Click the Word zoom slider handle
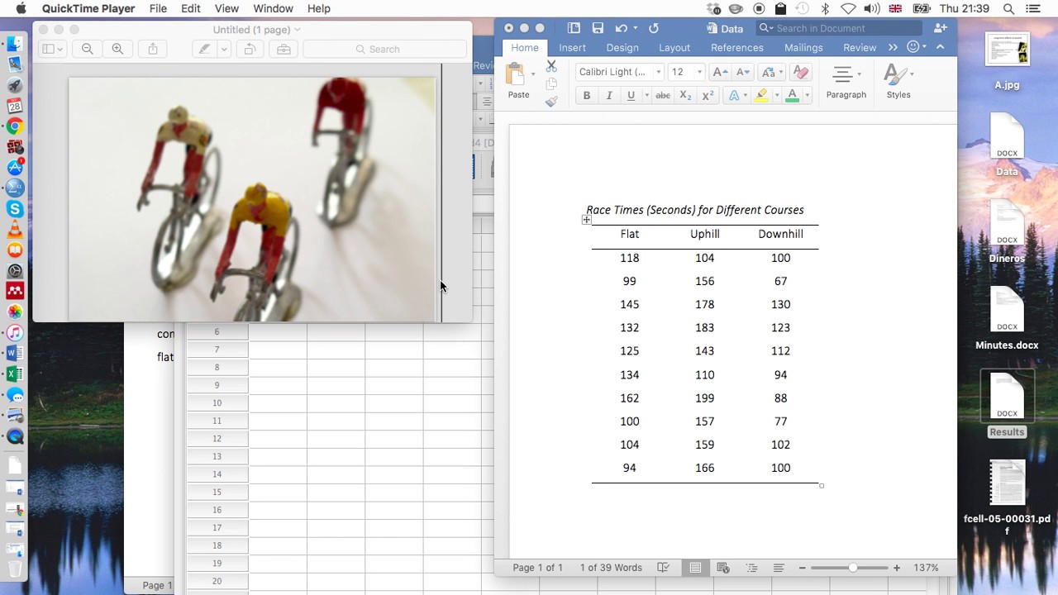 pyautogui.click(x=852, y=568)
